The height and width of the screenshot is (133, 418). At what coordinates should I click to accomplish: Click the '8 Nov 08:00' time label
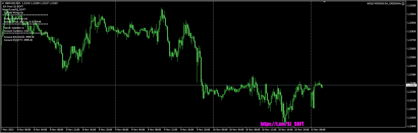57,130
